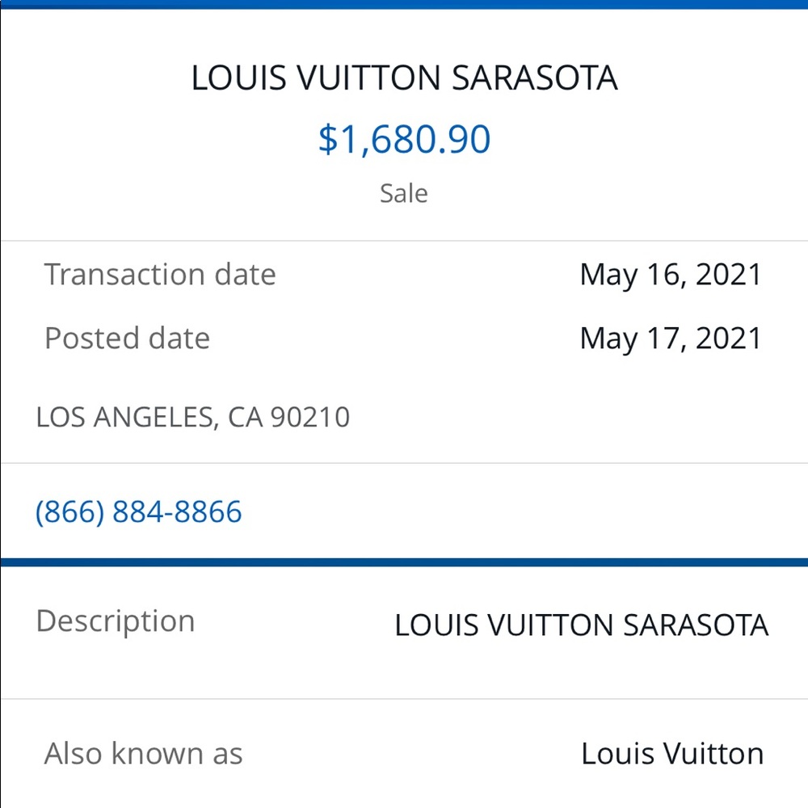Select the Also known as label
This screenshot has width=808, height=808.
tap(143, 754)
